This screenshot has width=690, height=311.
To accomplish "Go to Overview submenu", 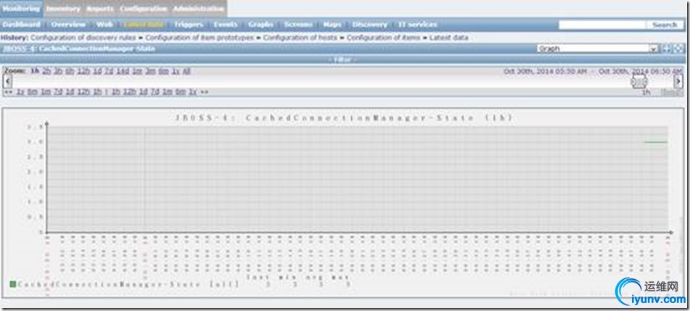I will pos(68,25).
